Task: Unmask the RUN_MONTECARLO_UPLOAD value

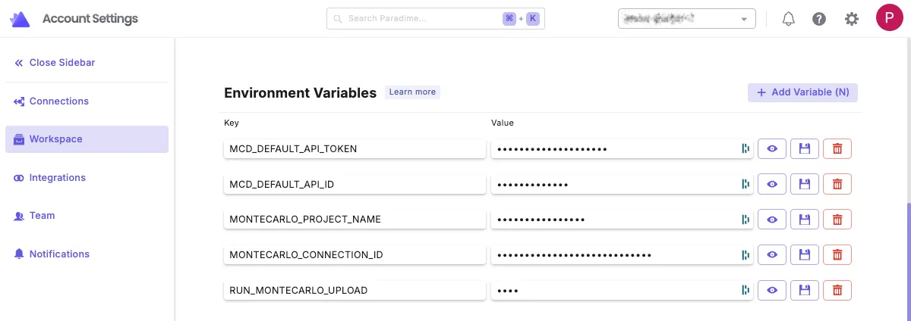Action: (x=772, y=290)
